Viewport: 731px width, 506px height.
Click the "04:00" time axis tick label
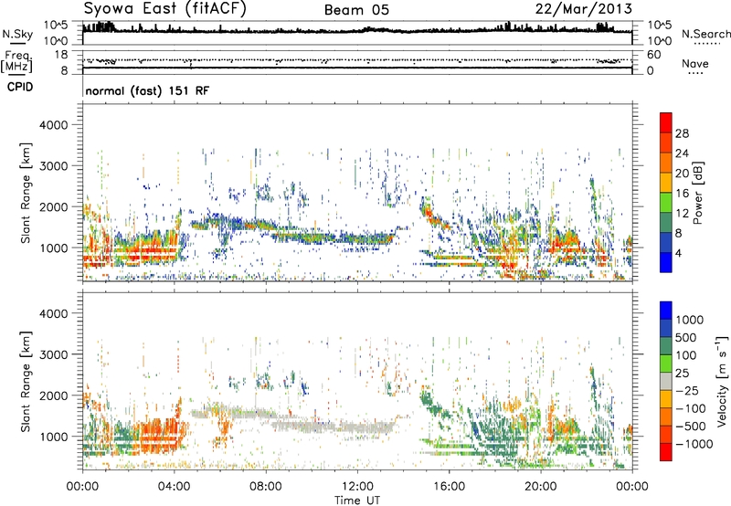(175, 487)
